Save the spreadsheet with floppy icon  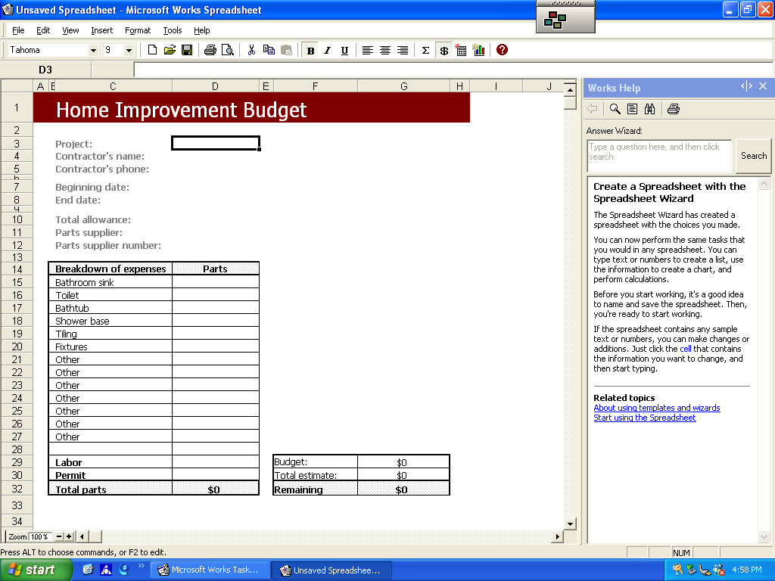[187, 51]
